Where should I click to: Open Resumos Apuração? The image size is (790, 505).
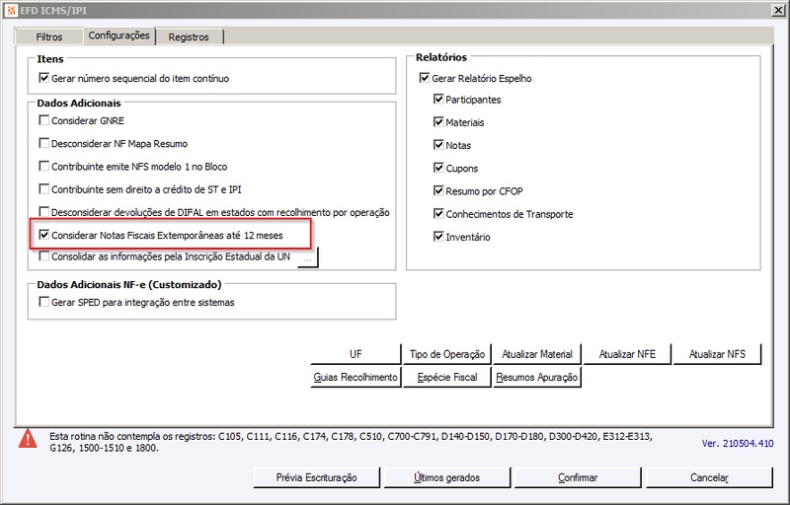point(537,377)
